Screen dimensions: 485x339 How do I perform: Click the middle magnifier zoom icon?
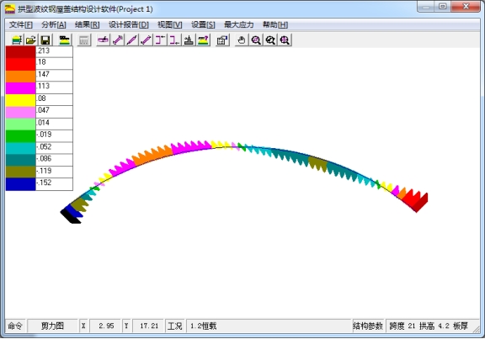[270, 40]
